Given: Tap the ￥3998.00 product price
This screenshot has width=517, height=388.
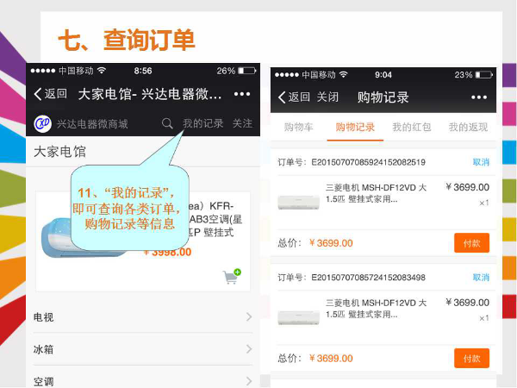Looking at the screenshot, I should coord(167,253).
